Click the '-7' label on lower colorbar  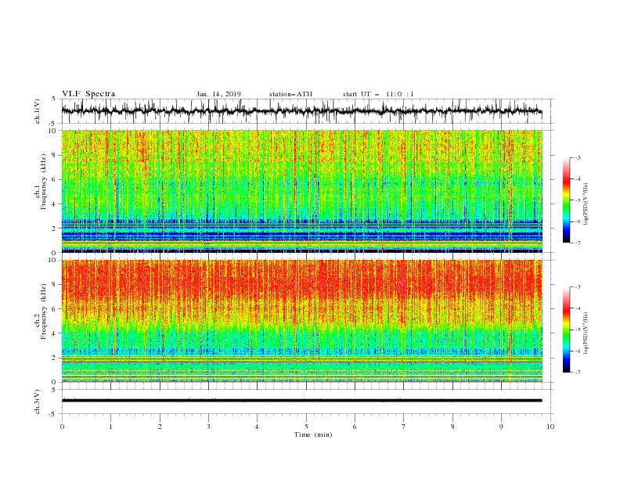tap(577, 372)
